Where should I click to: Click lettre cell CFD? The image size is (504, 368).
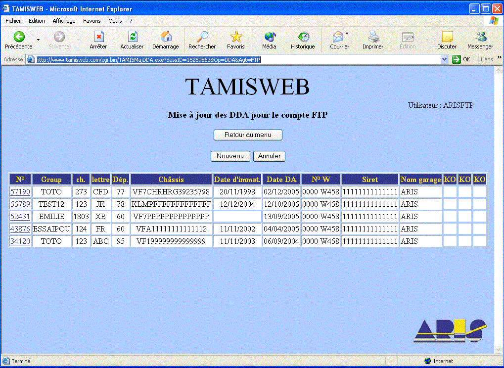[100, 192]
